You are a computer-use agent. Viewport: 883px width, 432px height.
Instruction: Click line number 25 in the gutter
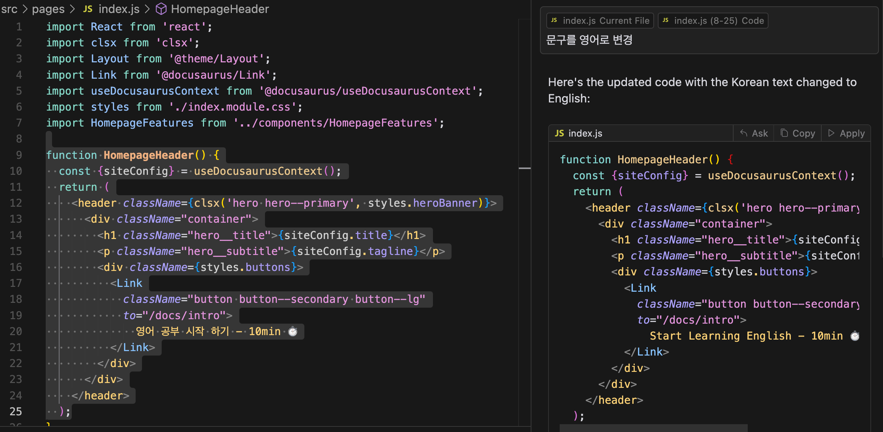point(16,411)
